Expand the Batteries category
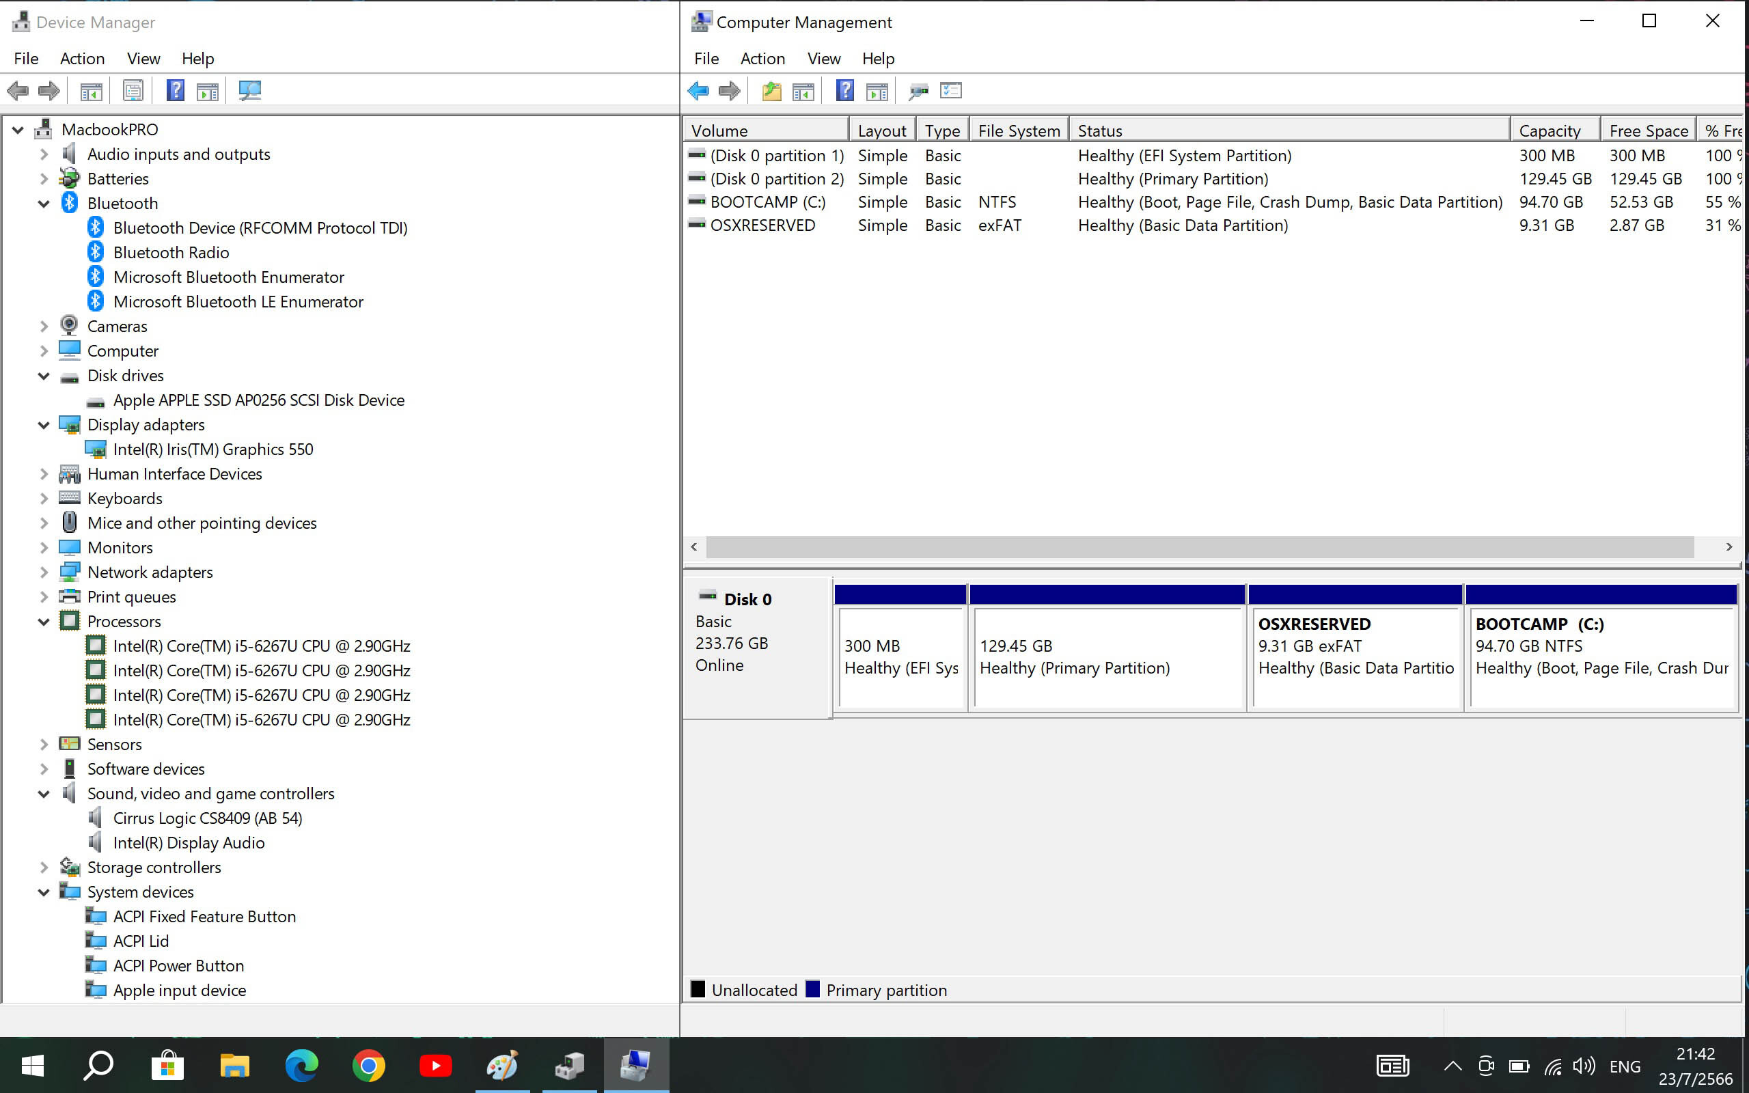 point(43,179)
